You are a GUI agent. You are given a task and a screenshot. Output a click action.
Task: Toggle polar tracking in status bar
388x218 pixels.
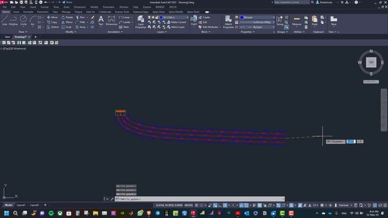pos(225,205)
